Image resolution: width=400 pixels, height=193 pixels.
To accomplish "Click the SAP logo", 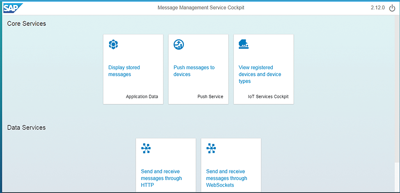I will click(13, 8).
